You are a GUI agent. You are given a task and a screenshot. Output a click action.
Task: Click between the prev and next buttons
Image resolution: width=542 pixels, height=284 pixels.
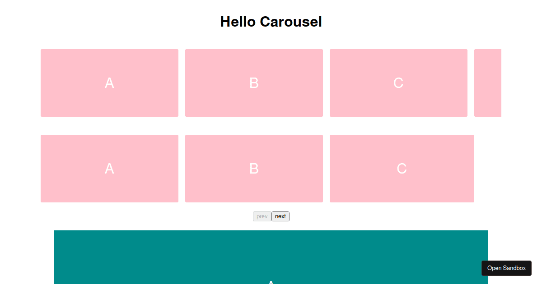click(x=271, y=216)
